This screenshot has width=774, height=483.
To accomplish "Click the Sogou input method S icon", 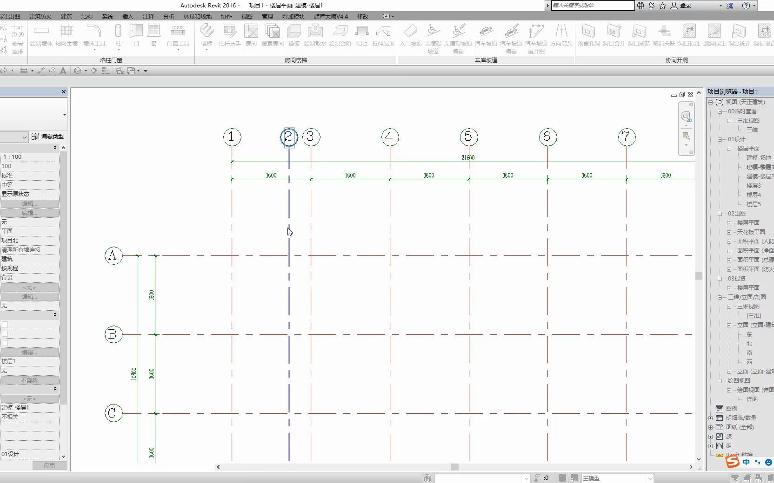I will [732, 462].
